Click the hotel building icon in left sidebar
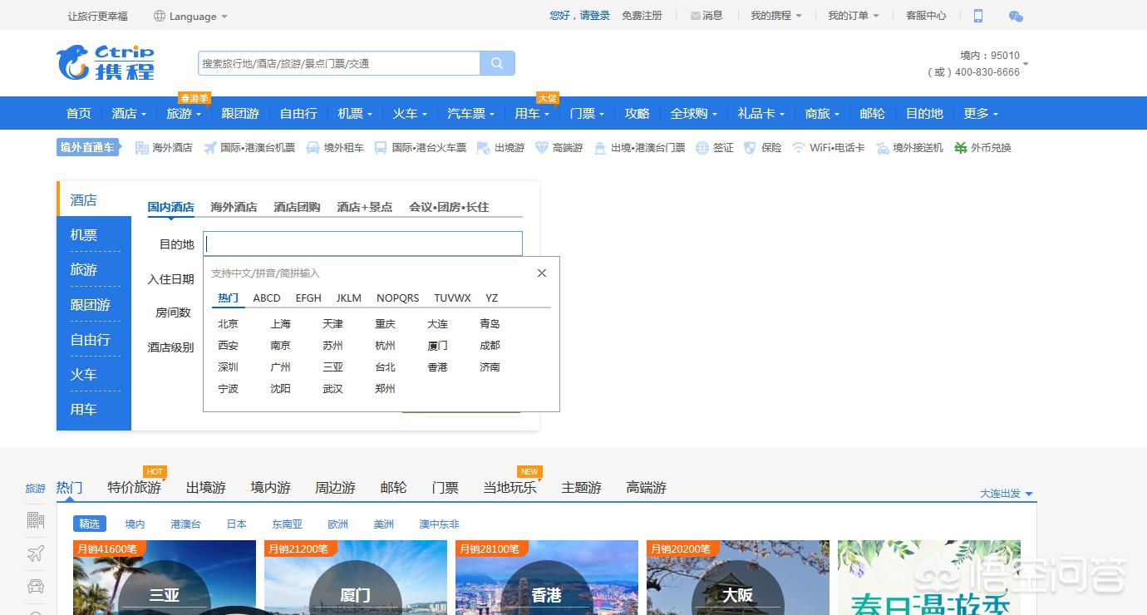The width and height of the screenshot is (1147, 615). click(x=35, y=520)
